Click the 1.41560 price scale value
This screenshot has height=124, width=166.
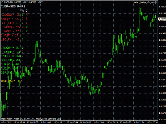[162, 73]
